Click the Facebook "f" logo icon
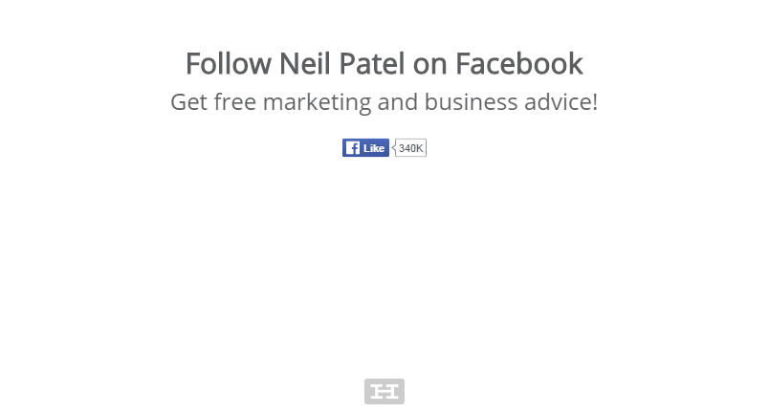The image size is (769, 413). tap(352, 148)
